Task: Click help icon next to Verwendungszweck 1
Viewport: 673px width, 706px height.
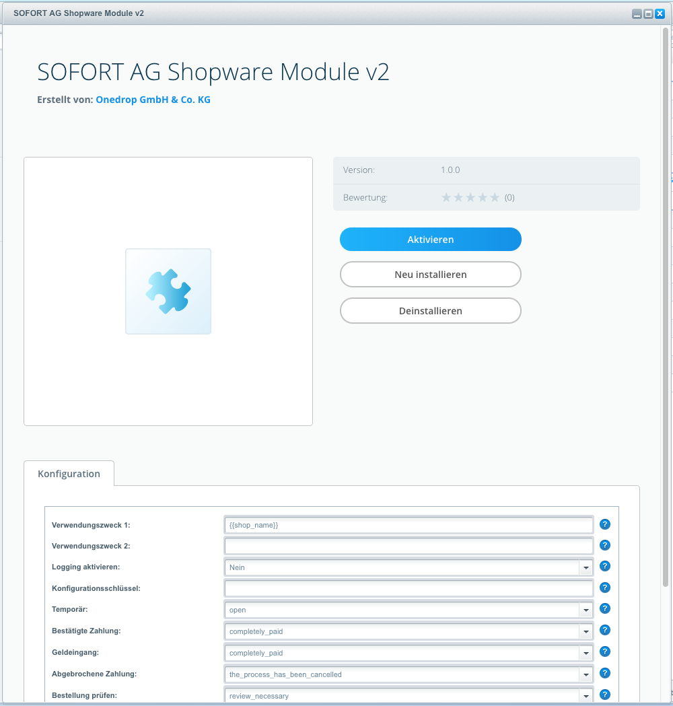Action: tap(604, 524)
